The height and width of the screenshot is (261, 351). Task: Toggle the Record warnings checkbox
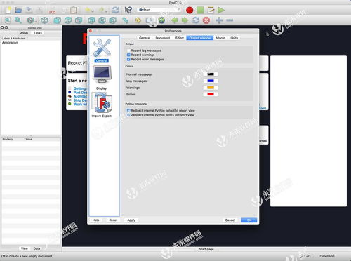tap(128, 55)
